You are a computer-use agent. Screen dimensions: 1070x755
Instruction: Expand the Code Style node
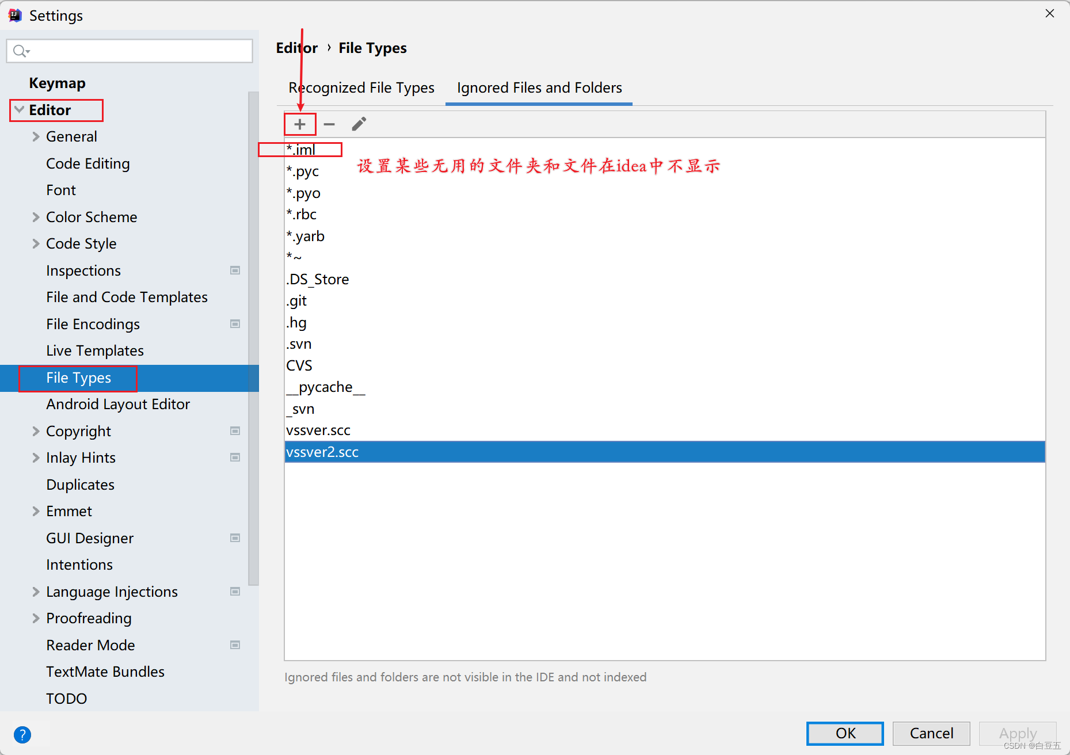[36, 243]
